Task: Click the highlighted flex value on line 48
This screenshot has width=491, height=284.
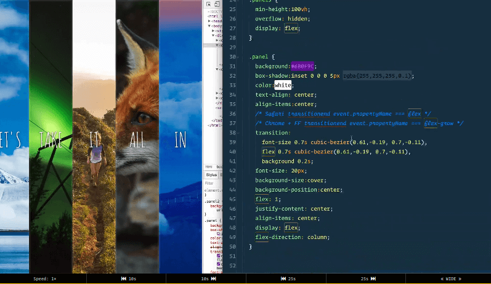Action: [x=291, y=228]
